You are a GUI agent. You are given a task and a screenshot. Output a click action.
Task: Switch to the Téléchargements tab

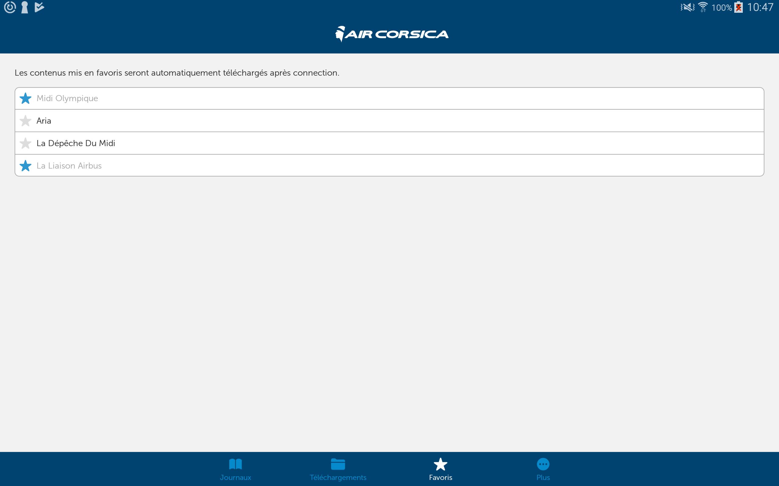tap(338, 469)
